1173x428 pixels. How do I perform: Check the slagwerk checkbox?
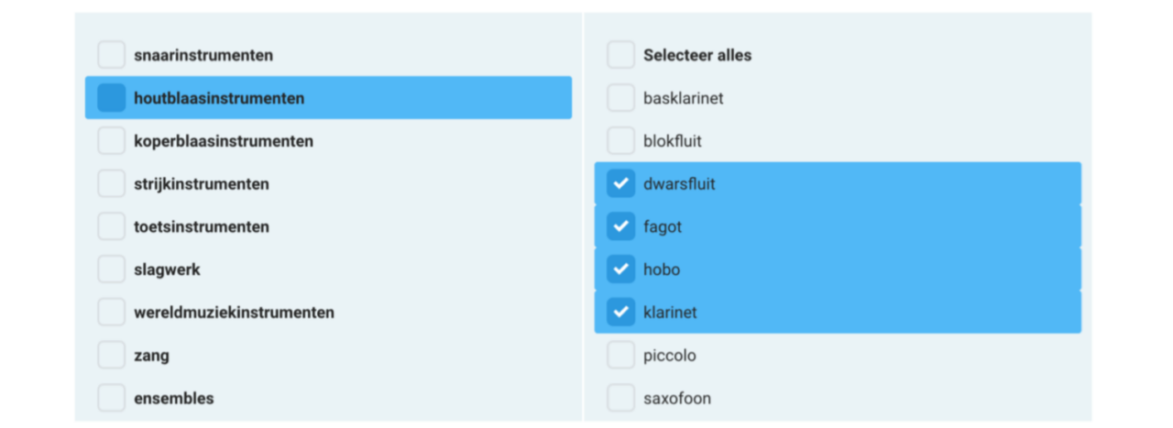pyautogui.click(x=111, y=269)
